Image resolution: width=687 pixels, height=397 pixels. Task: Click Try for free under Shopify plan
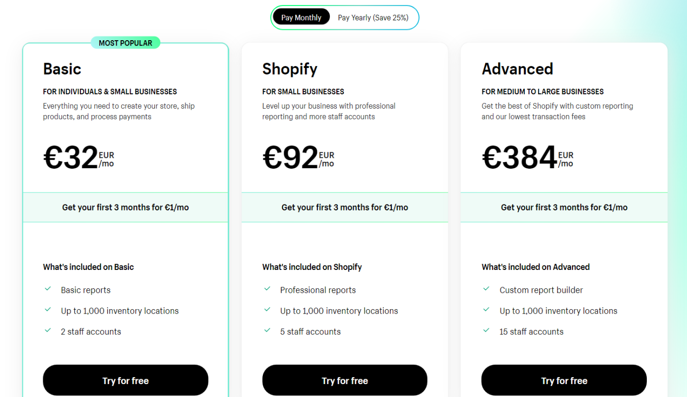click(x=345, y=381)
